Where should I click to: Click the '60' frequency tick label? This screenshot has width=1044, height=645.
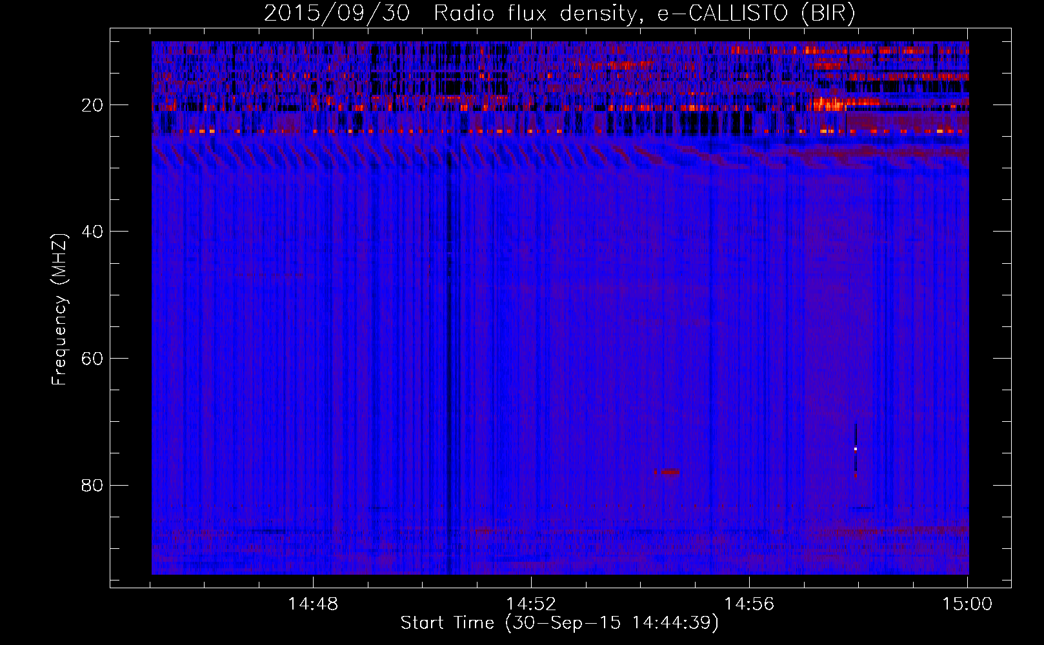point(93,359)
